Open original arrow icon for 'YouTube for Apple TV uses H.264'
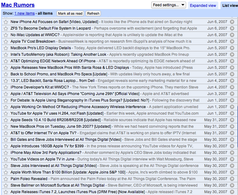 point(232,113)
